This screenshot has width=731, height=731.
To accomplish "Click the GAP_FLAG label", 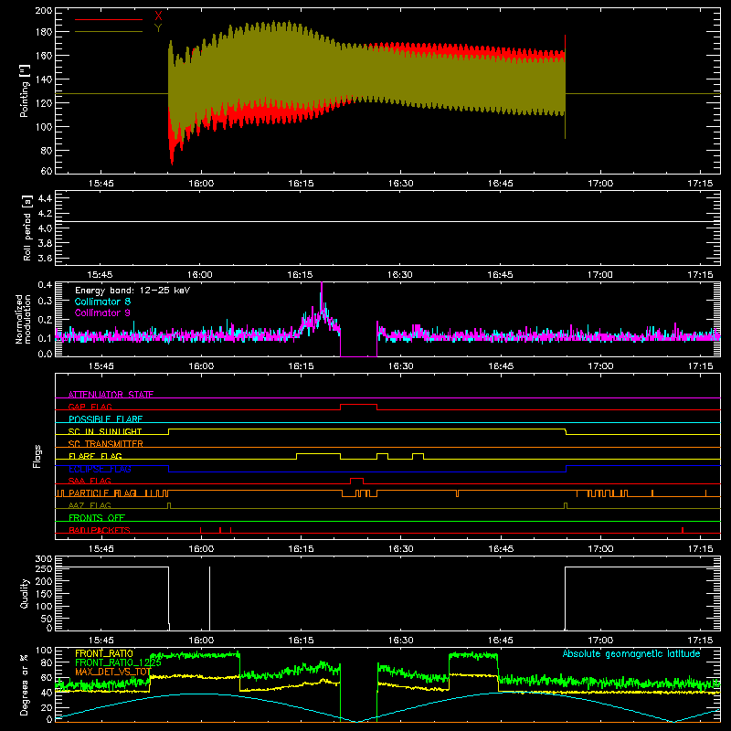I will pos(90,407).
